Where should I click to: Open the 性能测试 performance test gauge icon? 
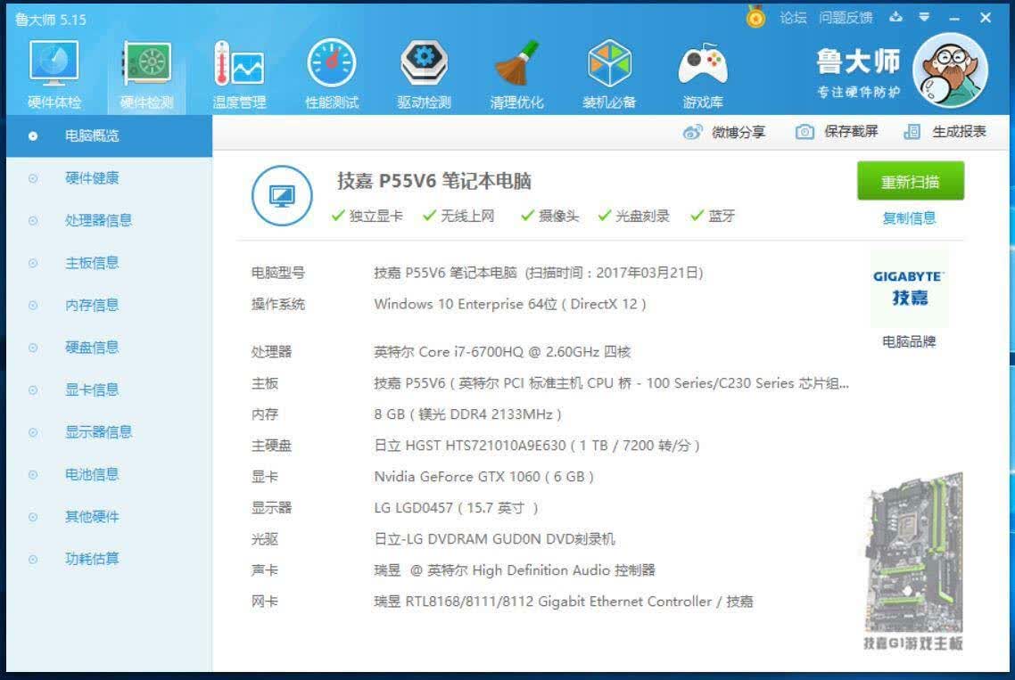tap(332, 63)
